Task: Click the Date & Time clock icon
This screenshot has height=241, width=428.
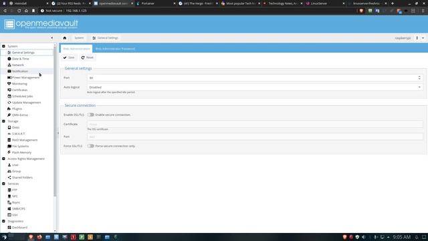Action: (x=9, y=59)
